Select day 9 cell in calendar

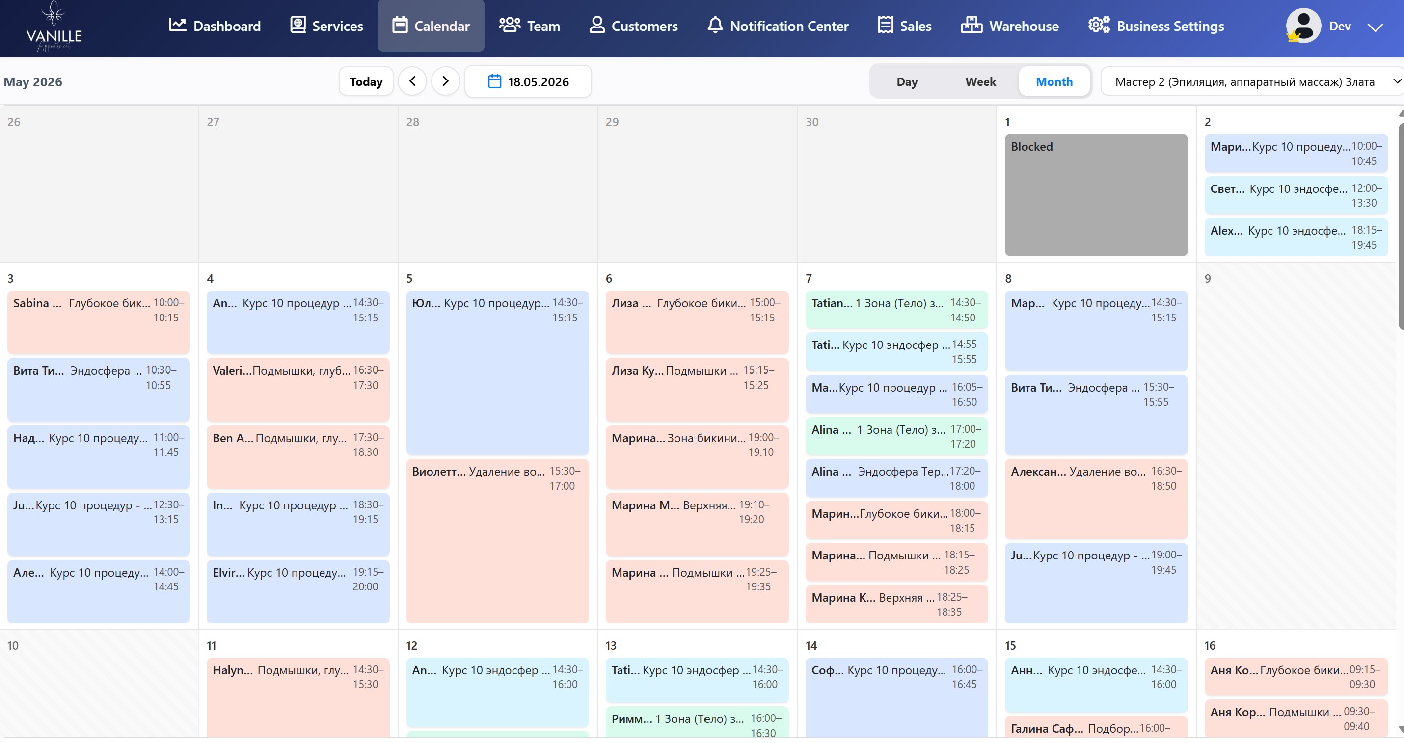point(1296,446)
